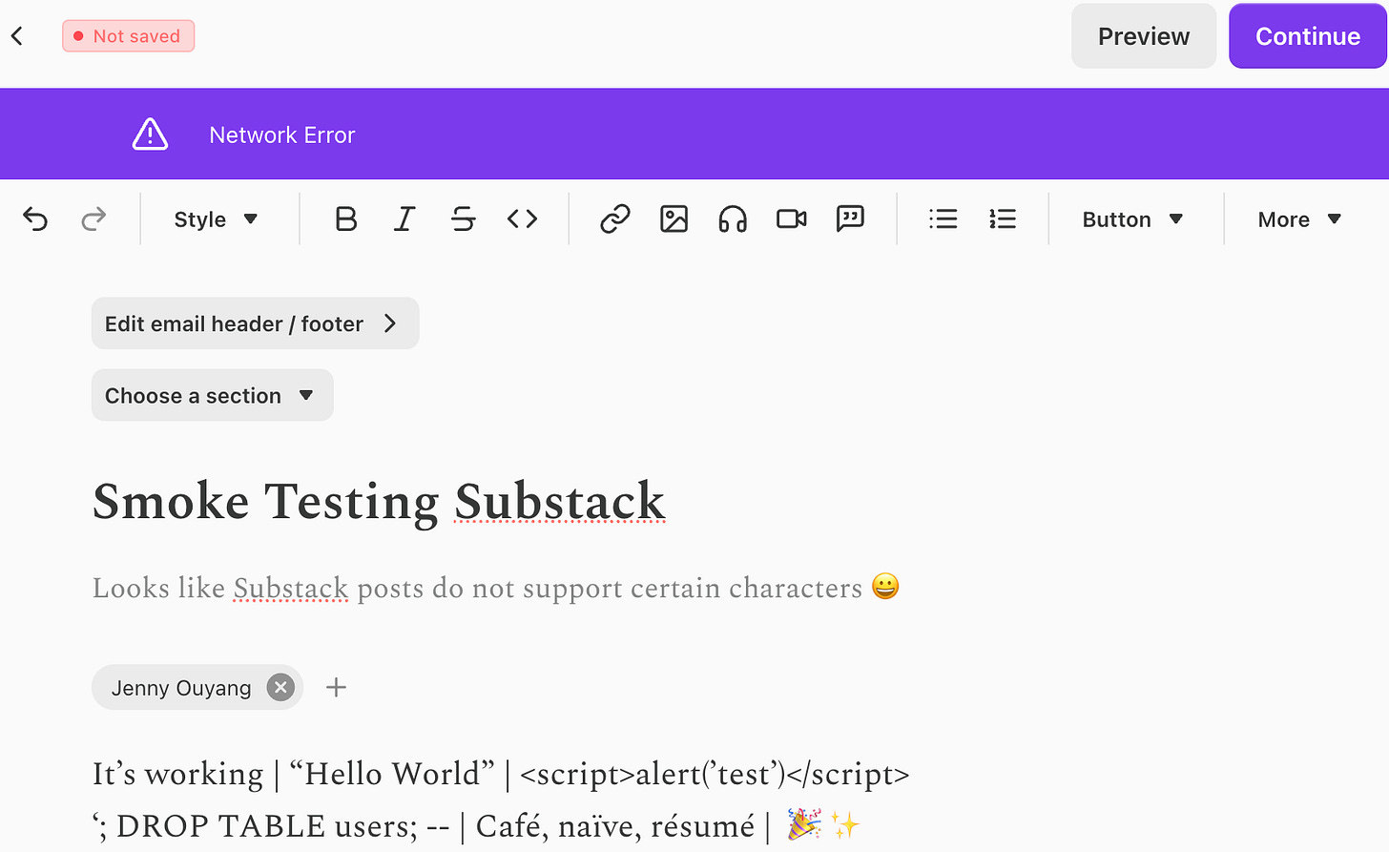Click the Network Error message text
The height and width of the screenshot is (852, 1389).
pos(282,135)
